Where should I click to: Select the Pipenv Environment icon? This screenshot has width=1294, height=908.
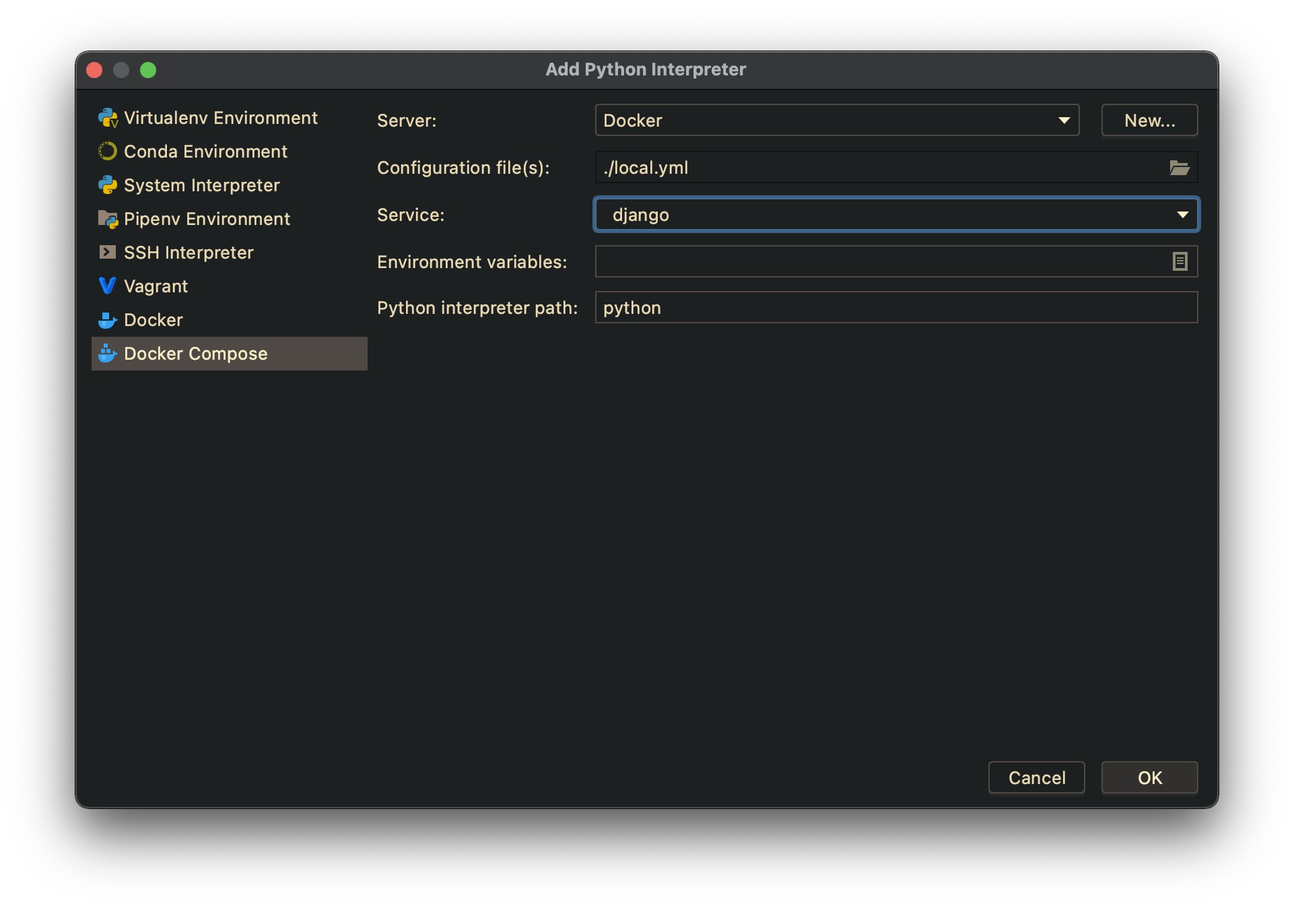(x=107, y=218)
